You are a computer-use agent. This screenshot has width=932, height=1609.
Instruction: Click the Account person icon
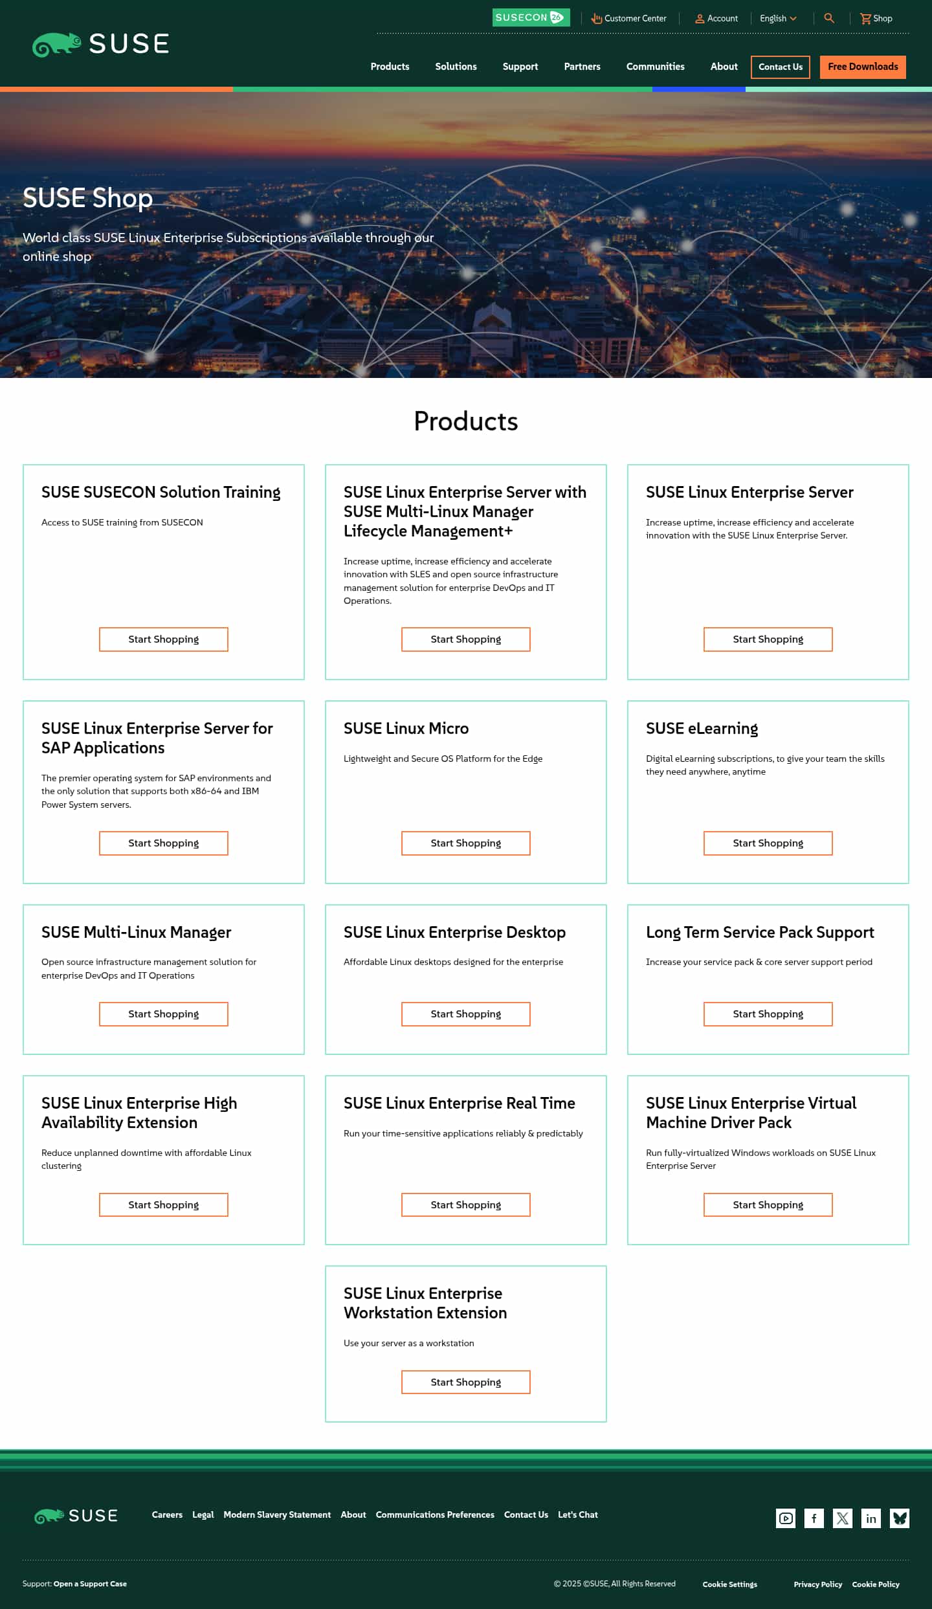[700, 19]
